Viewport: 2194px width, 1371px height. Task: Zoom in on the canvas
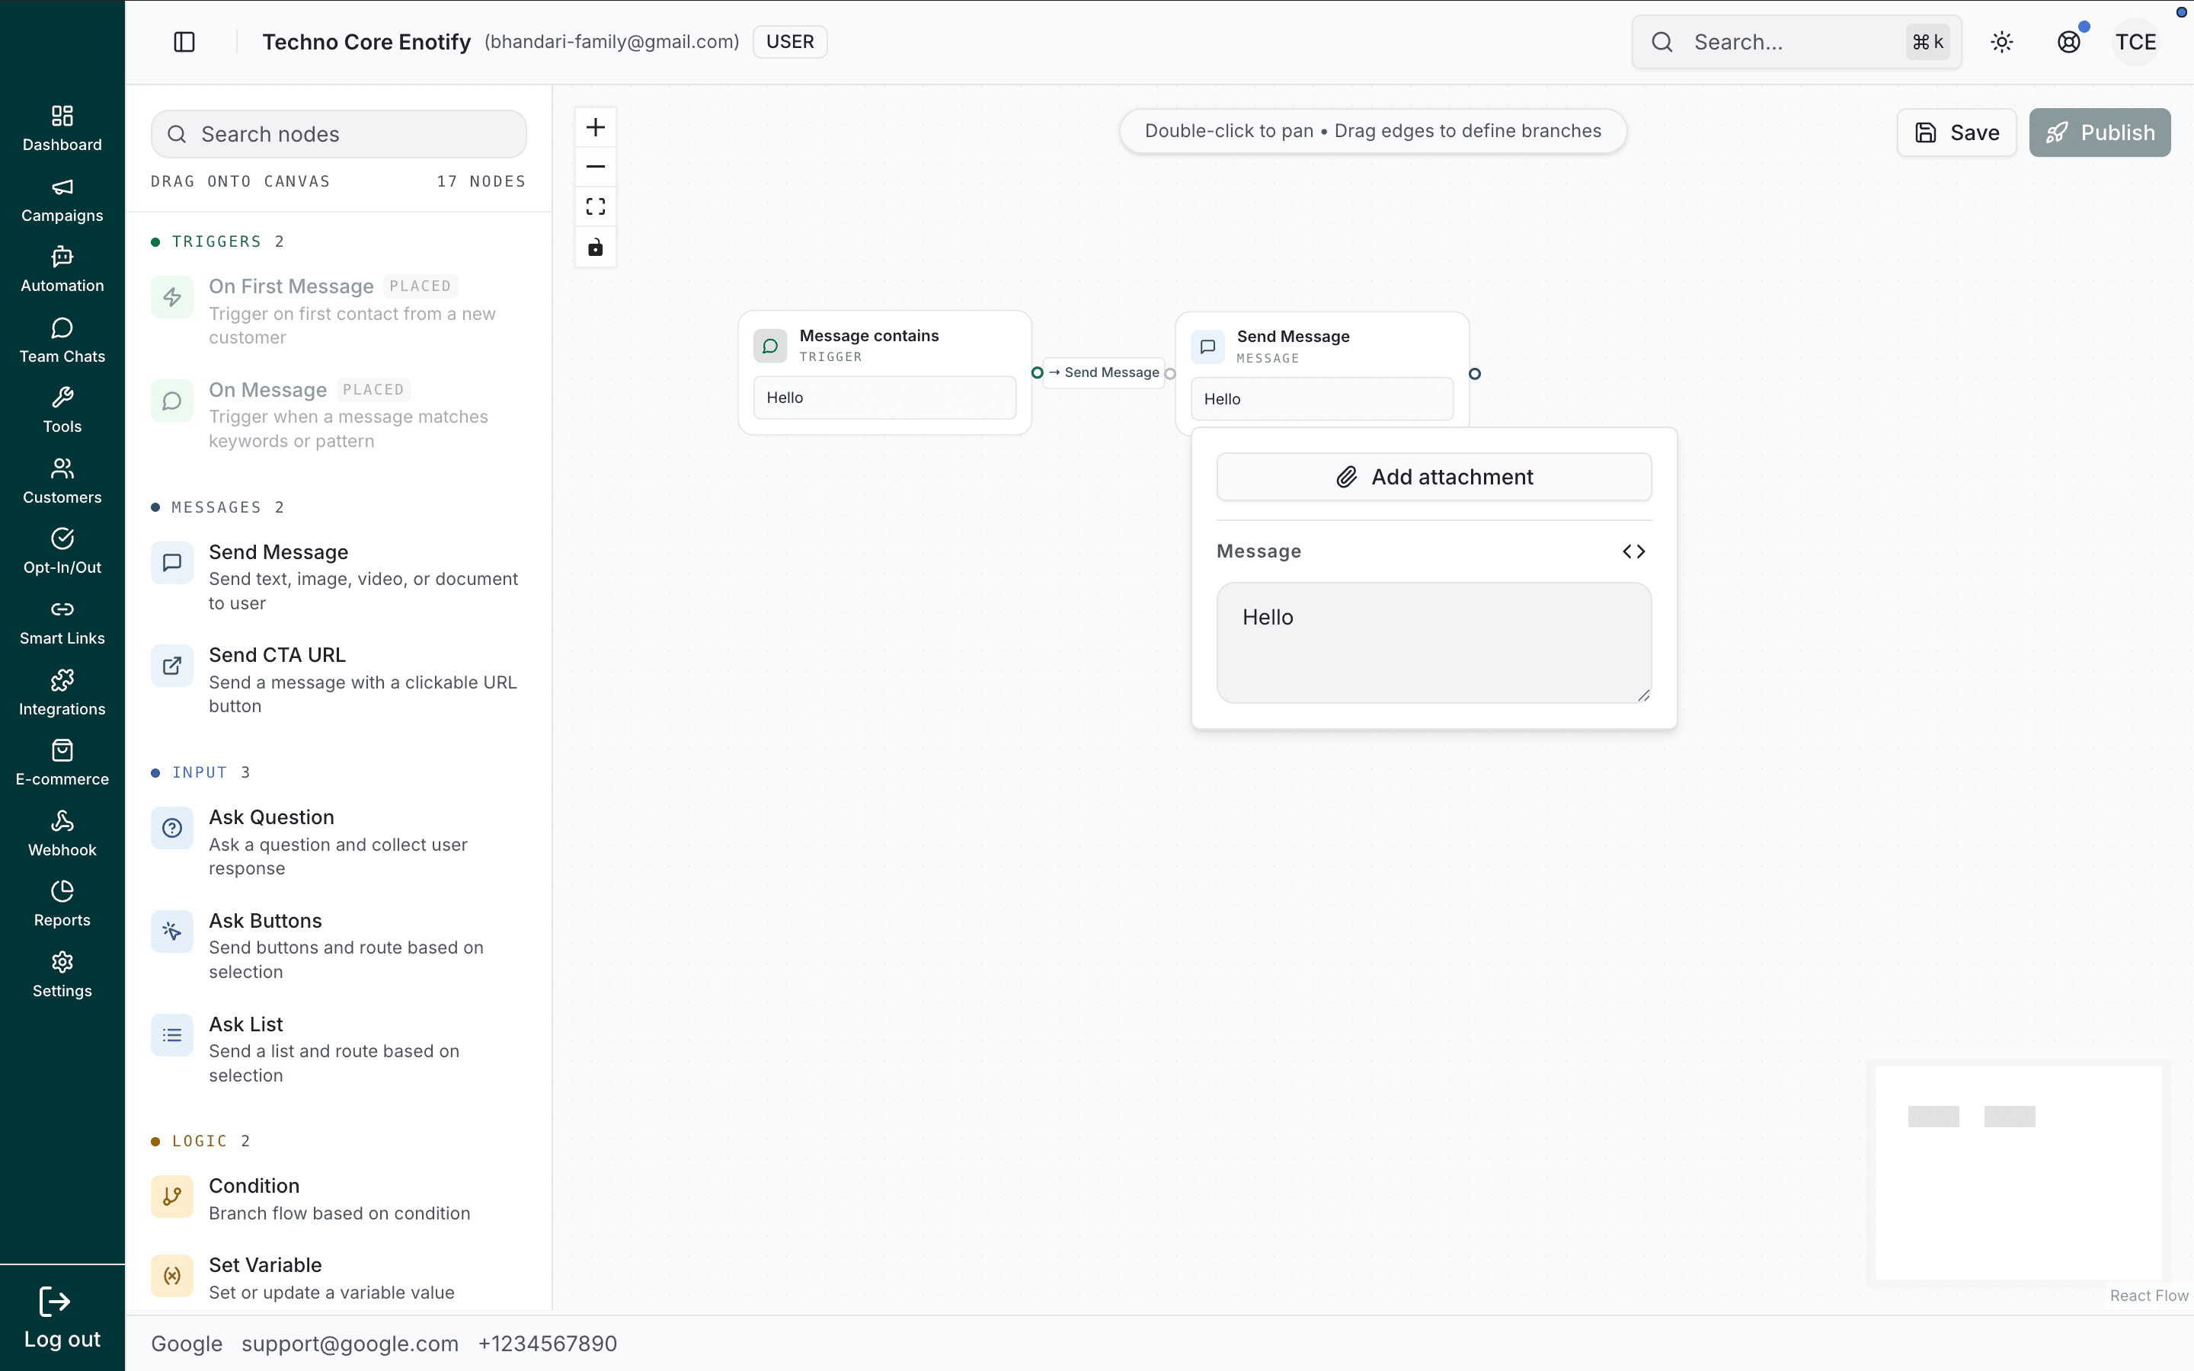596,127
